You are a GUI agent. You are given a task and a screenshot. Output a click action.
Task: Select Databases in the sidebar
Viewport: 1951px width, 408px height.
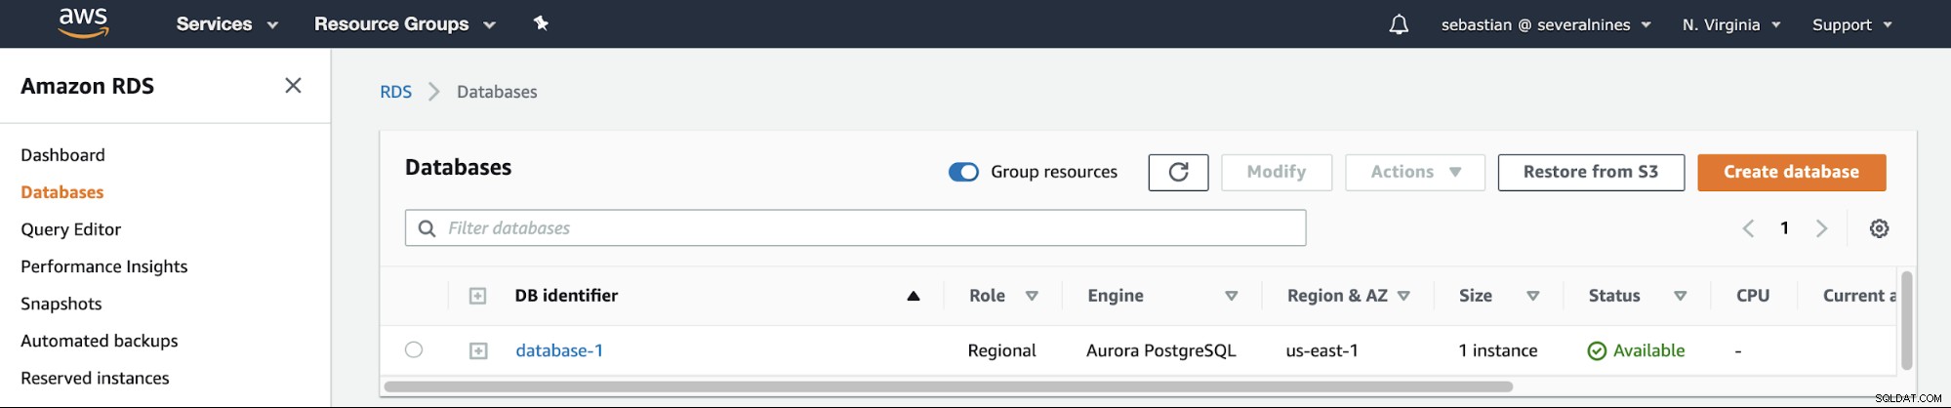(x=62, y=192)
